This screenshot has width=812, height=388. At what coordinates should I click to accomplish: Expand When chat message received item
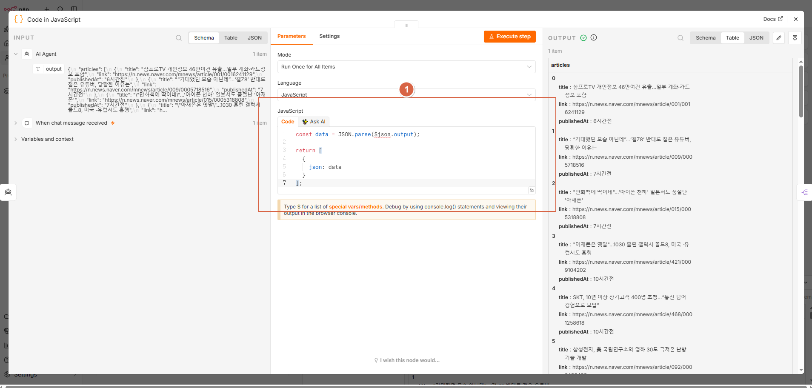(x=16, y=123)
